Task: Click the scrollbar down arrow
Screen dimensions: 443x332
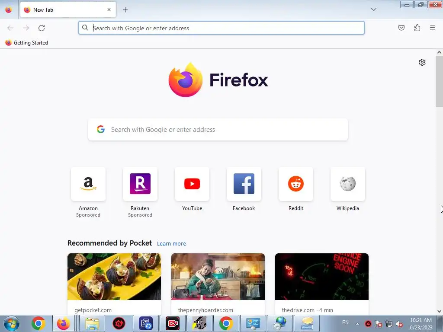Action: [x=439, y=311]
